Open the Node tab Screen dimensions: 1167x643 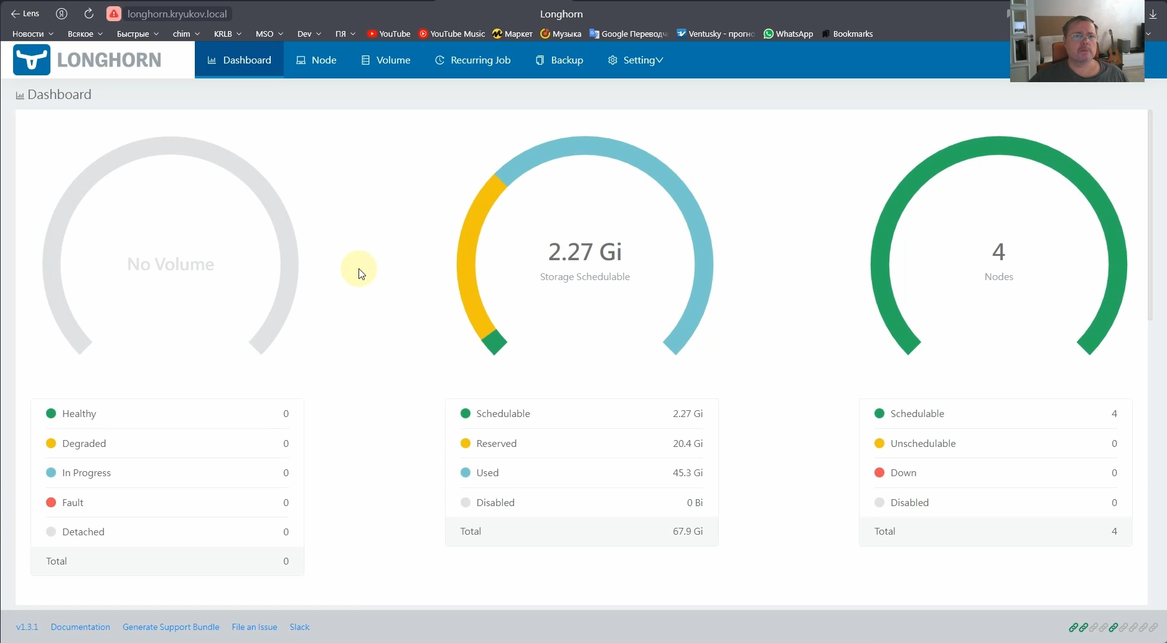coord(316,60)
